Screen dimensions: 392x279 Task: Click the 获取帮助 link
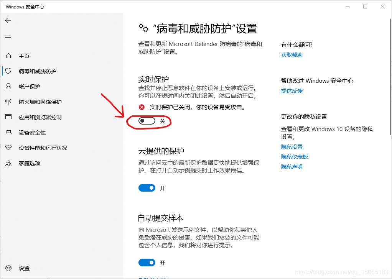point(292,55)
